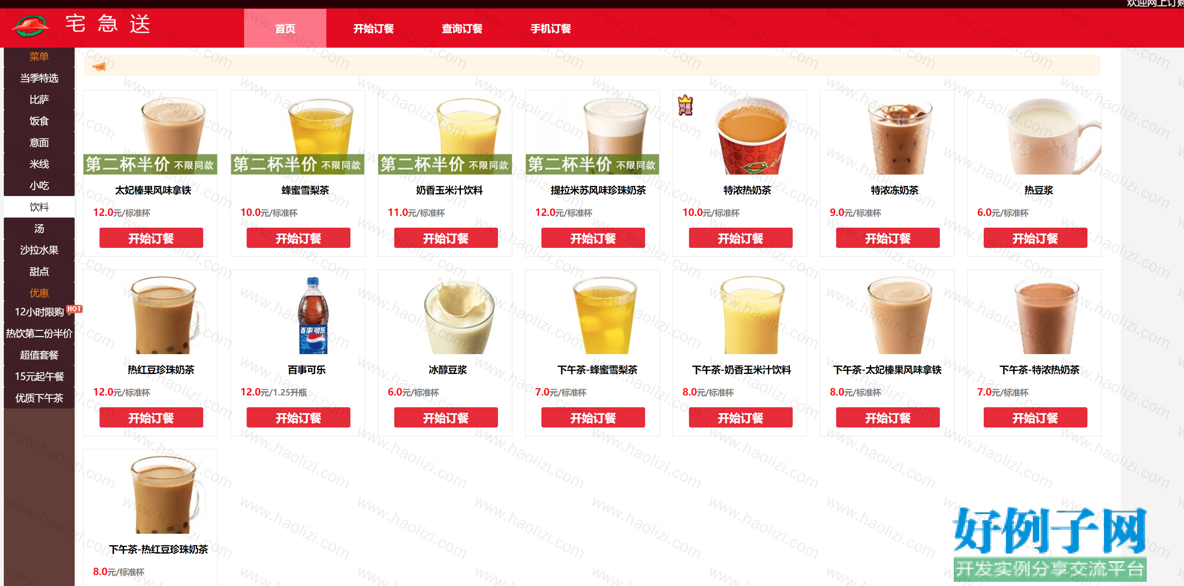The width and height of the screenshot is (1184, 586).
Task: Order 特浓冻奶茶 with its 开始订餐 button
Action: (888, 238)
